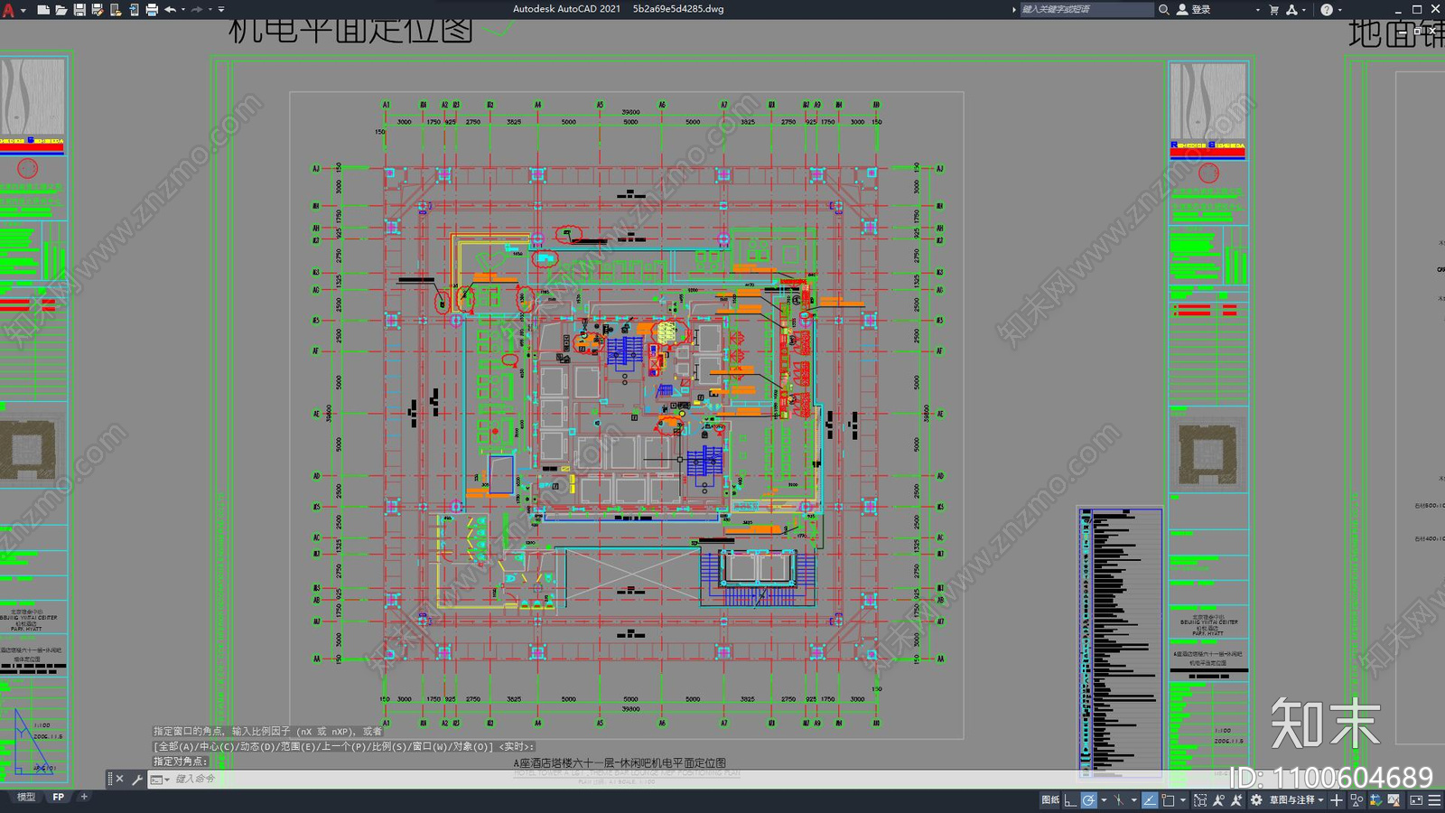
Task: Toggle isometric drafting in status bar
Action: [x=1119, y=799]
